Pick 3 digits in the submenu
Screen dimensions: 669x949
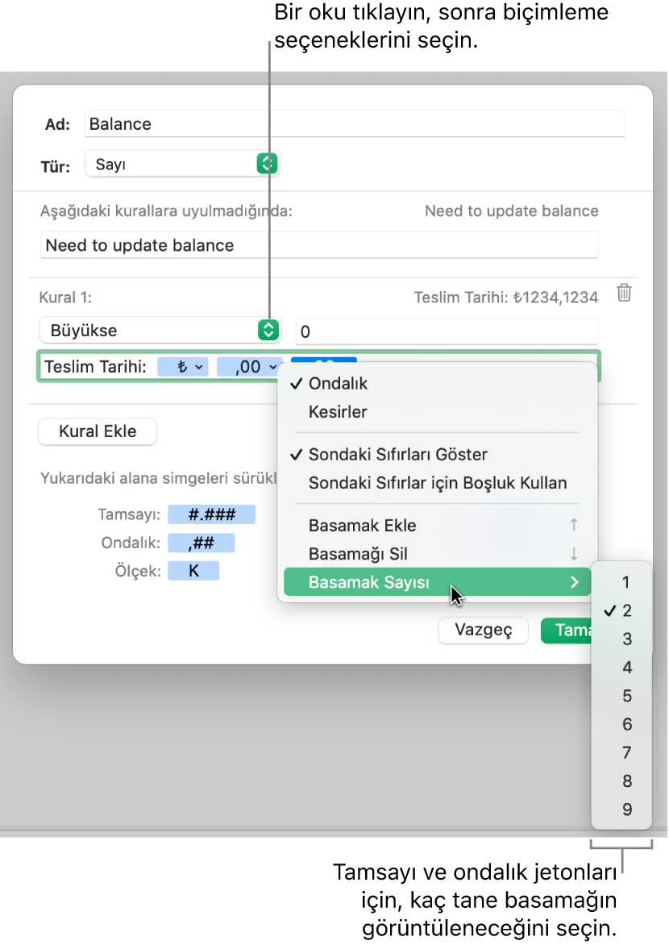(621, 639)
